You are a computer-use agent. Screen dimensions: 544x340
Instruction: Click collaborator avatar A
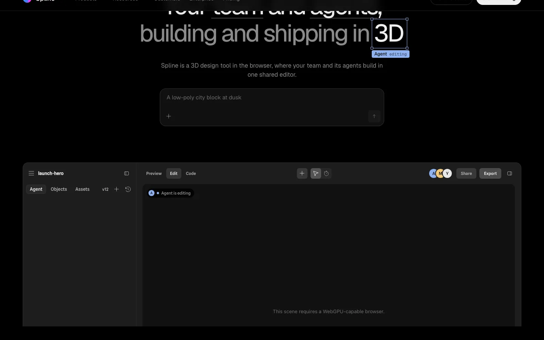click(433, 173)
